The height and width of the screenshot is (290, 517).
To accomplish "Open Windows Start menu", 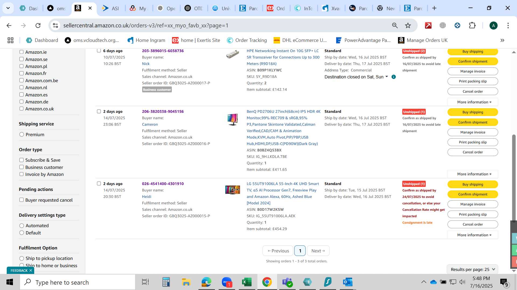I will [x=10, y=282].
